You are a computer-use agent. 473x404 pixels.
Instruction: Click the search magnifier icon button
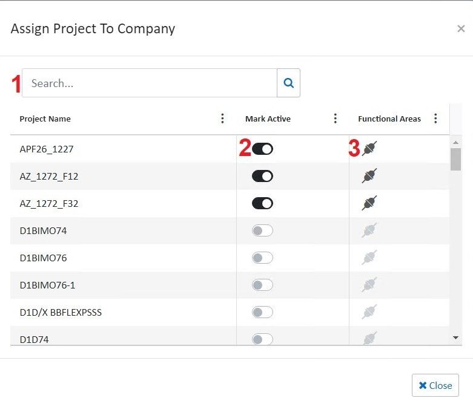click(x=288, y=83)
